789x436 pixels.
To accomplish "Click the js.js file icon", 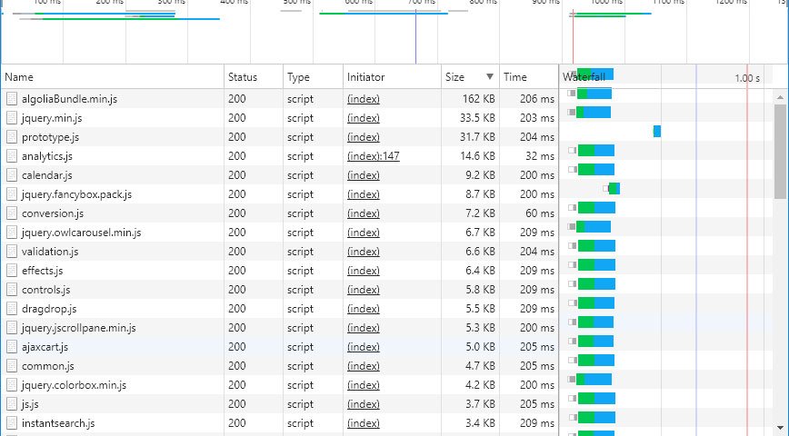I will coord(12,404).
